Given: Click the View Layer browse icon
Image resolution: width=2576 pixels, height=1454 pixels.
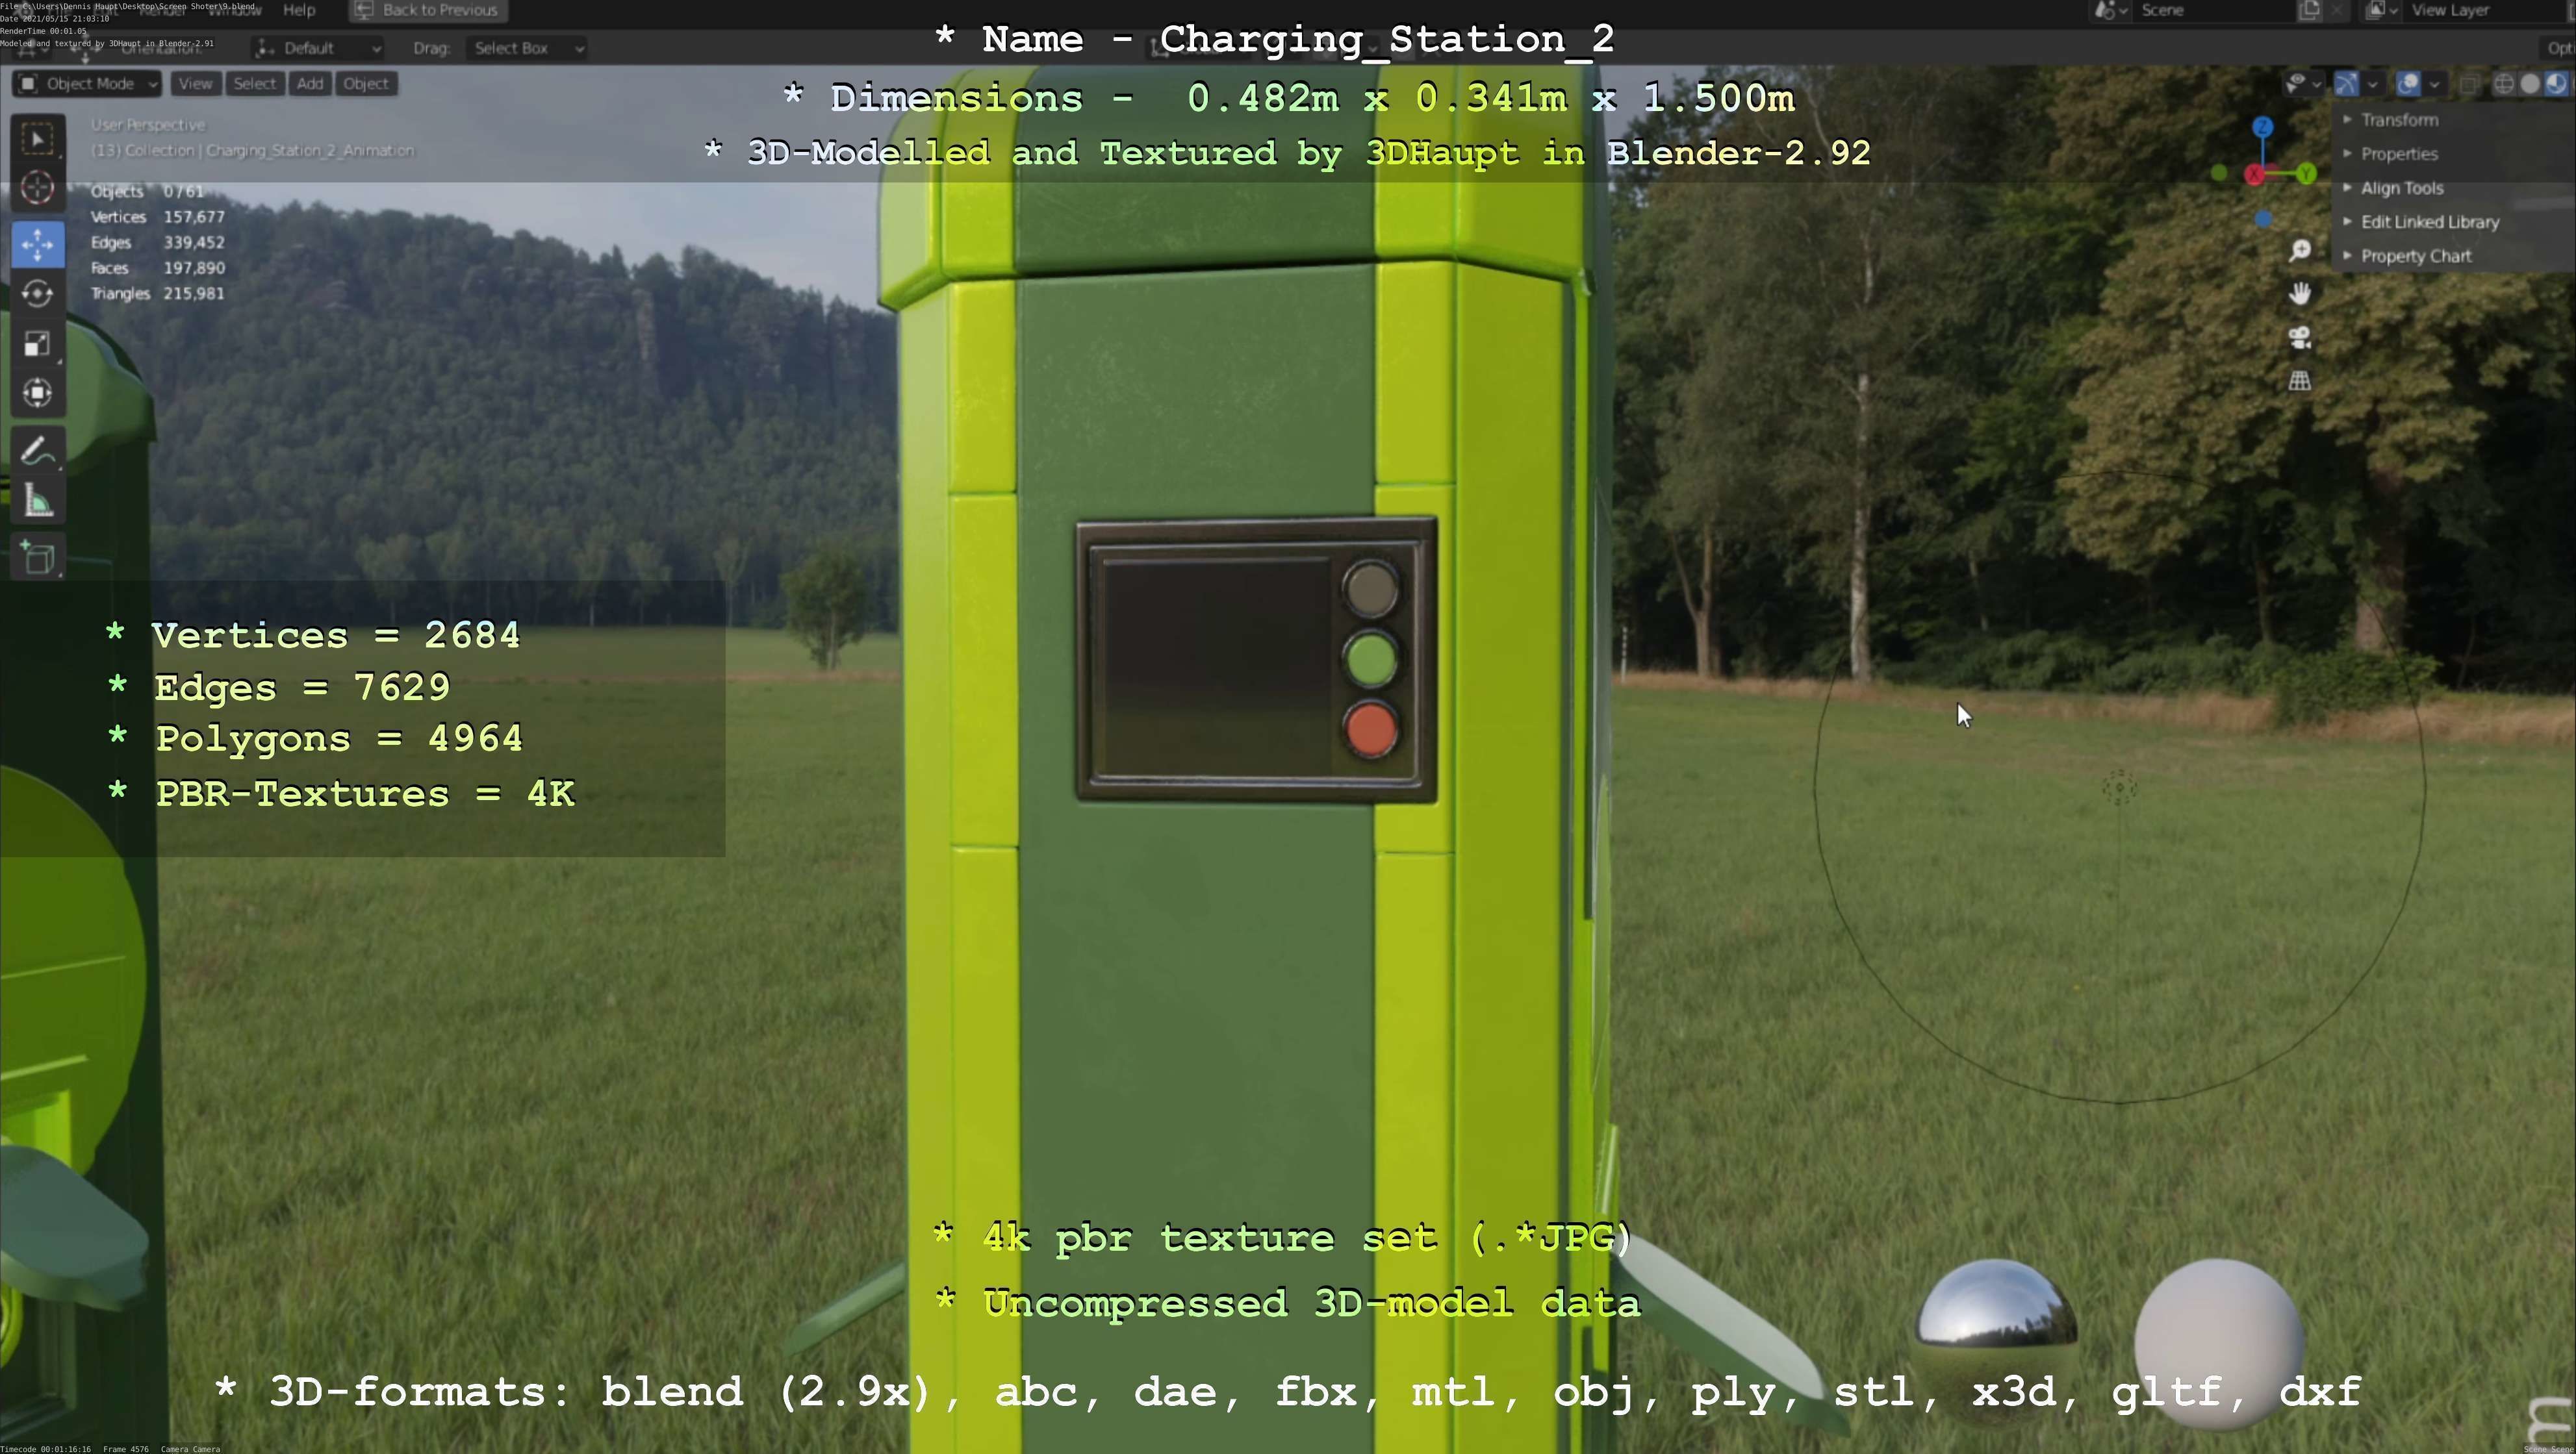Looking at the screenshot, I should (x=2381, y=10).
